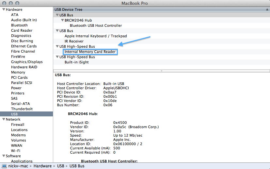Open Wi-Fi under Network
The width and height of the screenshot is (270, 169).
(x=16, y=151)
